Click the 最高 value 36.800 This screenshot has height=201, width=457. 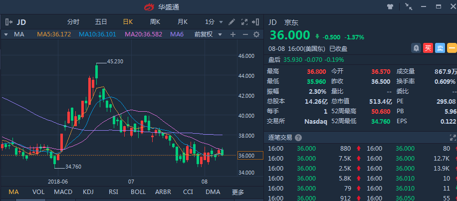(x=316, y=72)
